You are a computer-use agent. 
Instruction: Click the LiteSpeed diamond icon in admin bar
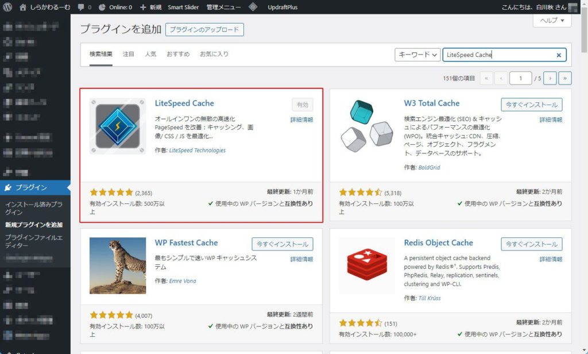[x=253, y=7]
